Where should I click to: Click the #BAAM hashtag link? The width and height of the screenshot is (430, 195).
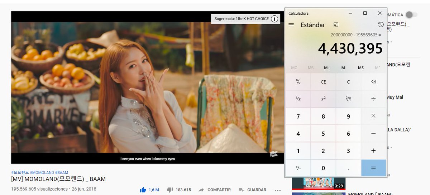[x=61, y=172]
